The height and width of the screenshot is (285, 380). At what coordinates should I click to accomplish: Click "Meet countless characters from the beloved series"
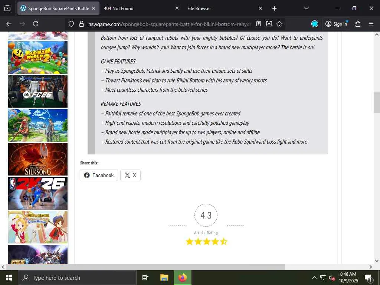click(x=156, y=90)
